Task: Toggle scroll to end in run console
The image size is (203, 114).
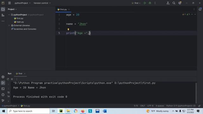Action: 9,96
